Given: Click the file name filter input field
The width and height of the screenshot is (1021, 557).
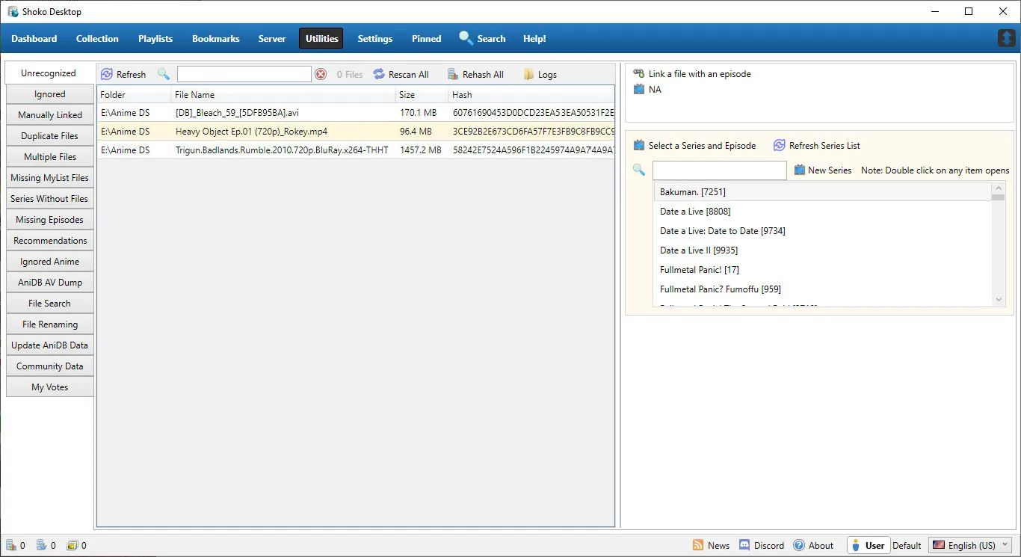Looking at the screenshot, I should pyautogui.click(x=244, y=74).
